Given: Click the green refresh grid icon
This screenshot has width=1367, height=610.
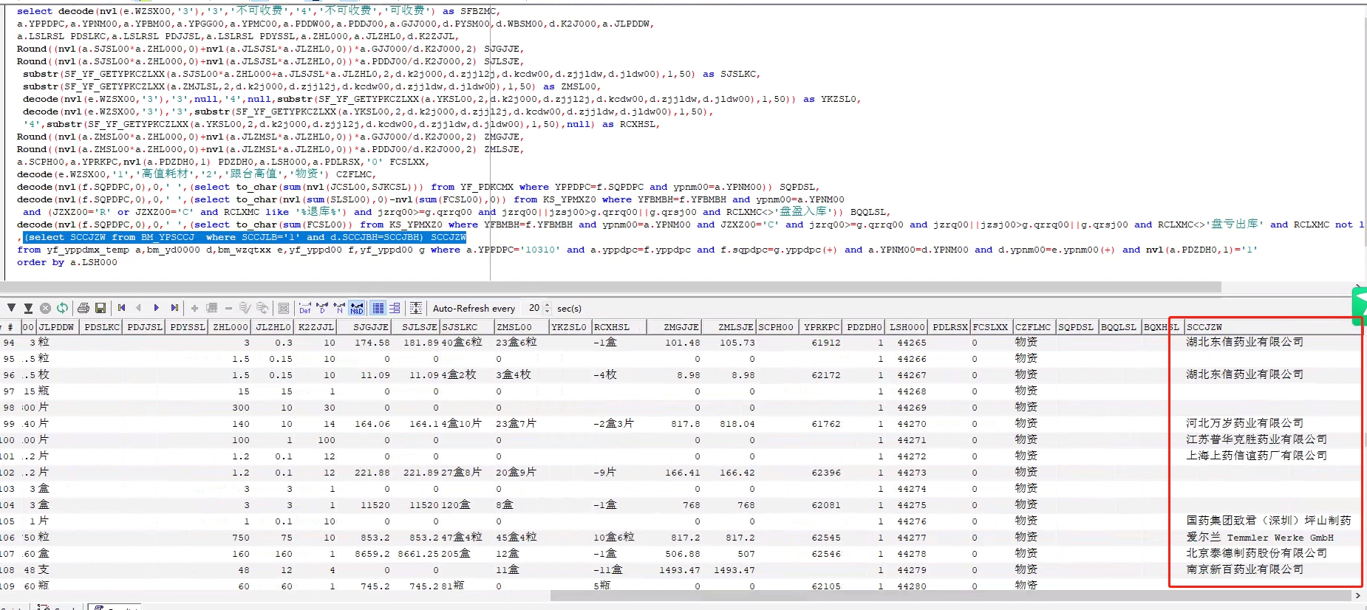Looking at the screenshot, I should [x=62, y=308].
